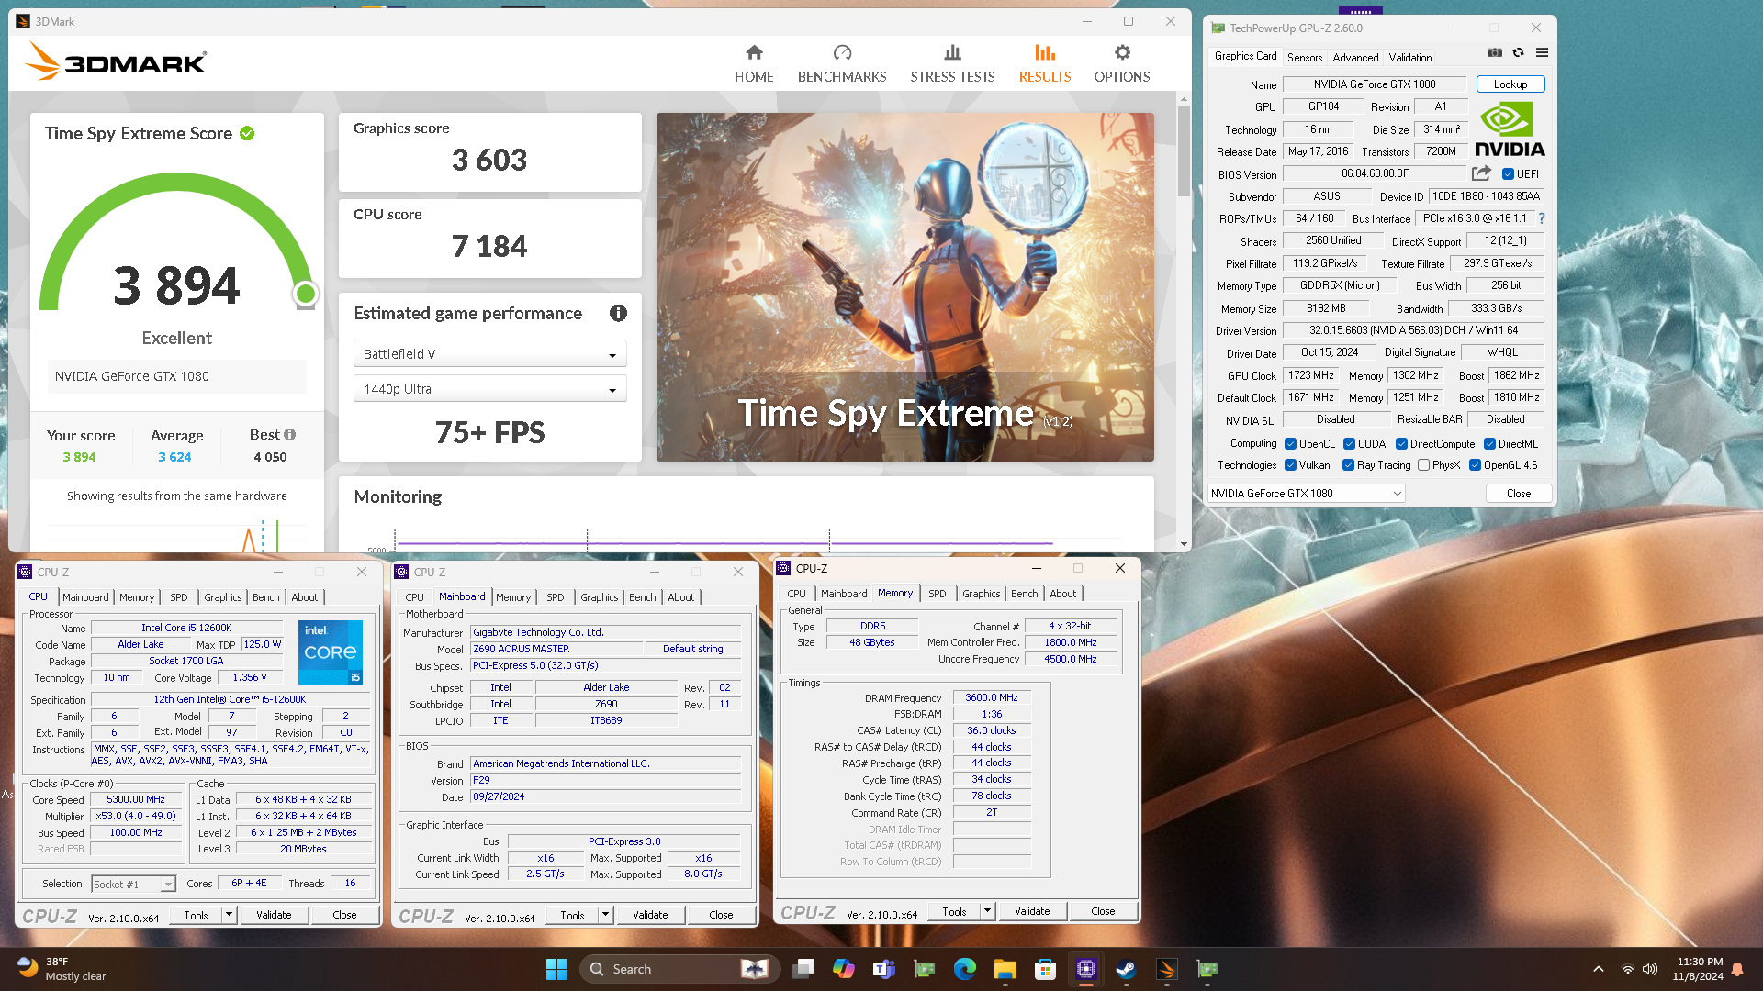1763x991 pixels.
Task: Select Bench tab in CPU-Z CPU window
Action: pos(265,596)
